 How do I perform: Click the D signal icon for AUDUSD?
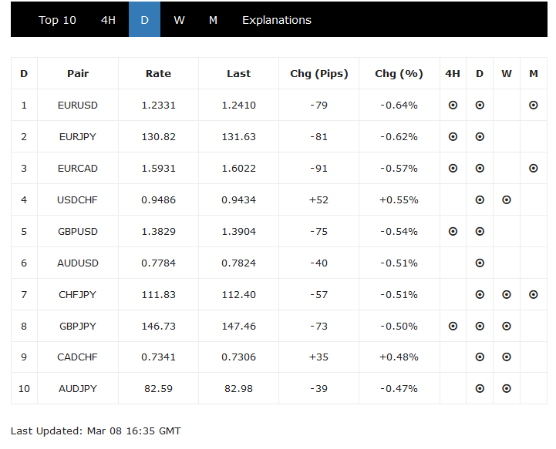[480, 263]
